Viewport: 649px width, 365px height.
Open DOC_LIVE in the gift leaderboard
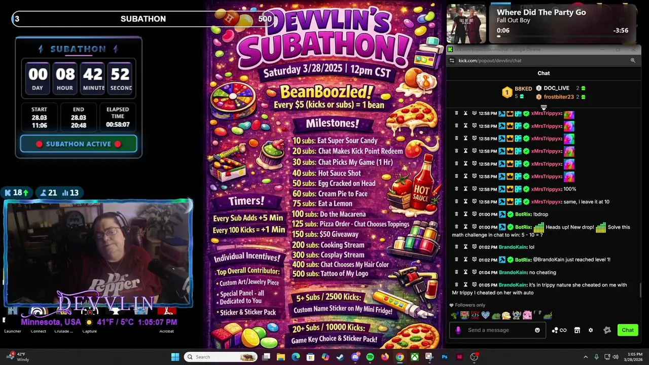[556, 88]
